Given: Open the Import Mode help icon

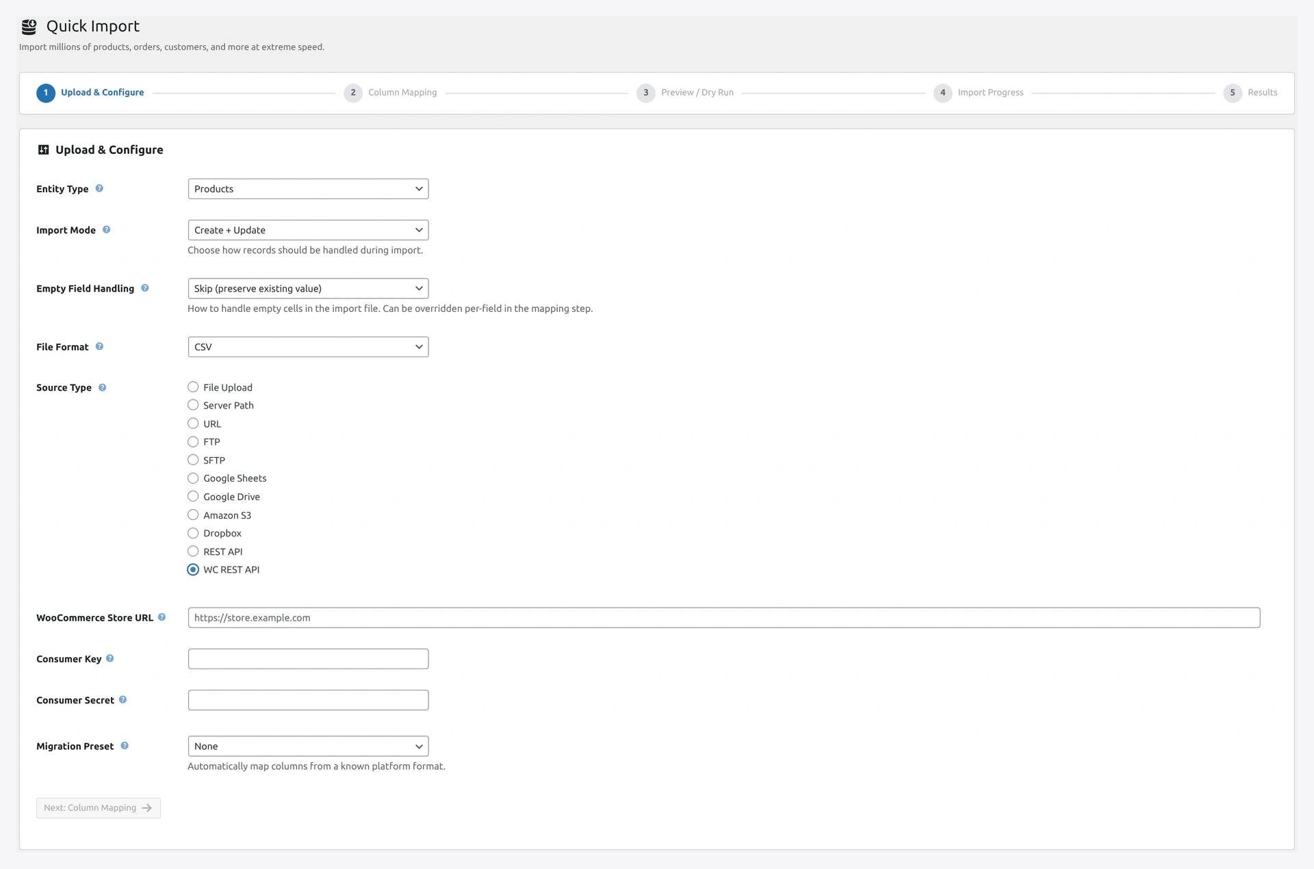Looking at the screenshot, I should (x=106, y=230).
